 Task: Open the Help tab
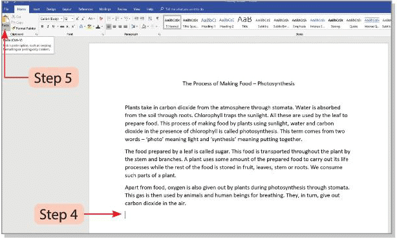point(150,9)
